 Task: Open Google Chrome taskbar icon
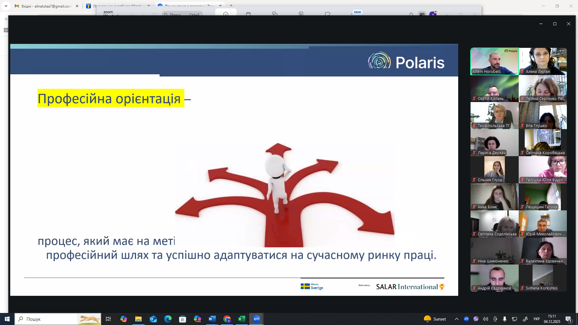pos(227,319)
